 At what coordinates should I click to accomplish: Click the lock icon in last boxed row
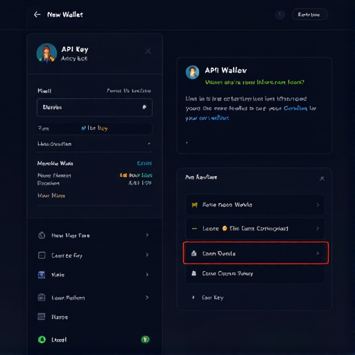click(194, 273)
